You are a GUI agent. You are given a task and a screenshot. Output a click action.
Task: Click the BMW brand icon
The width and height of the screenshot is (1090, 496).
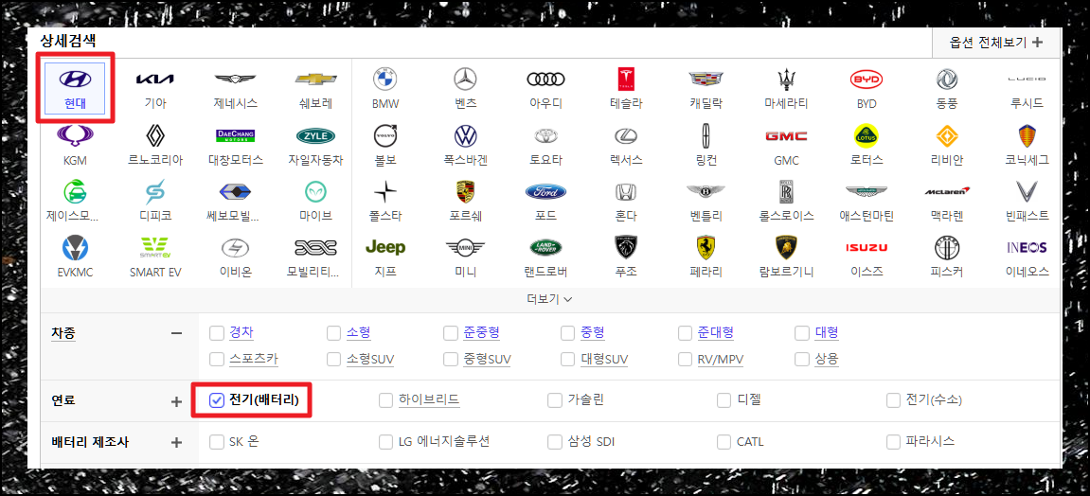(x=384, y=80)
